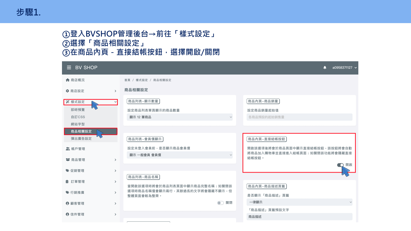Screen dimensions: 411x231
Task: Open 彈出廣告設定 in the sidebar
Action: pos(81,139)
